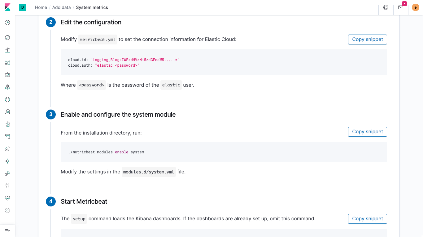
Task: Open Dev Tools wrench icon
Action: tap(7, 186)
